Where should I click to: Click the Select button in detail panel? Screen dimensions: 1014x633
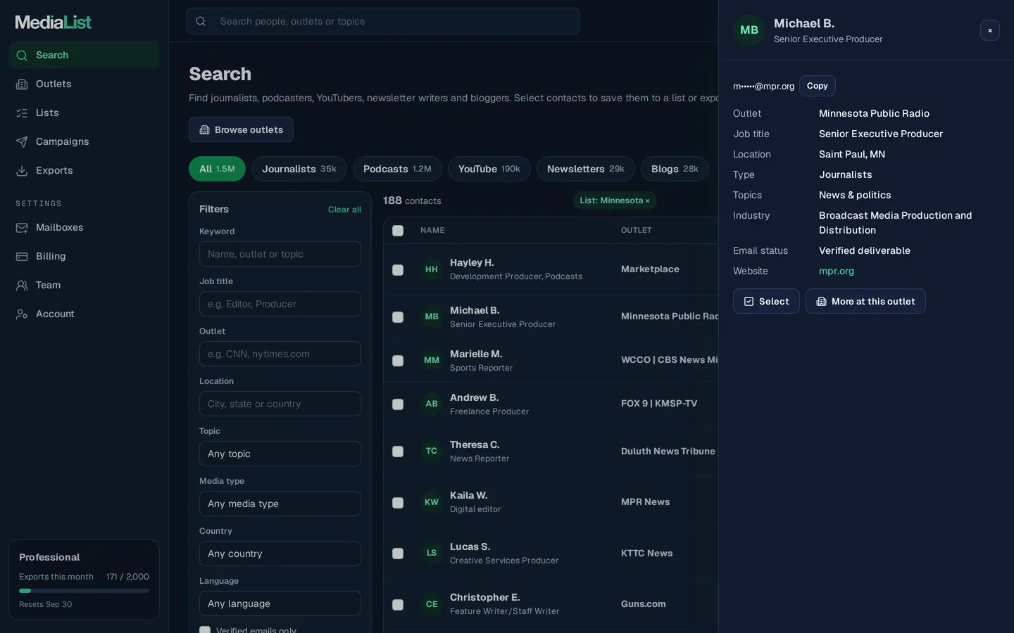point(766,301)
